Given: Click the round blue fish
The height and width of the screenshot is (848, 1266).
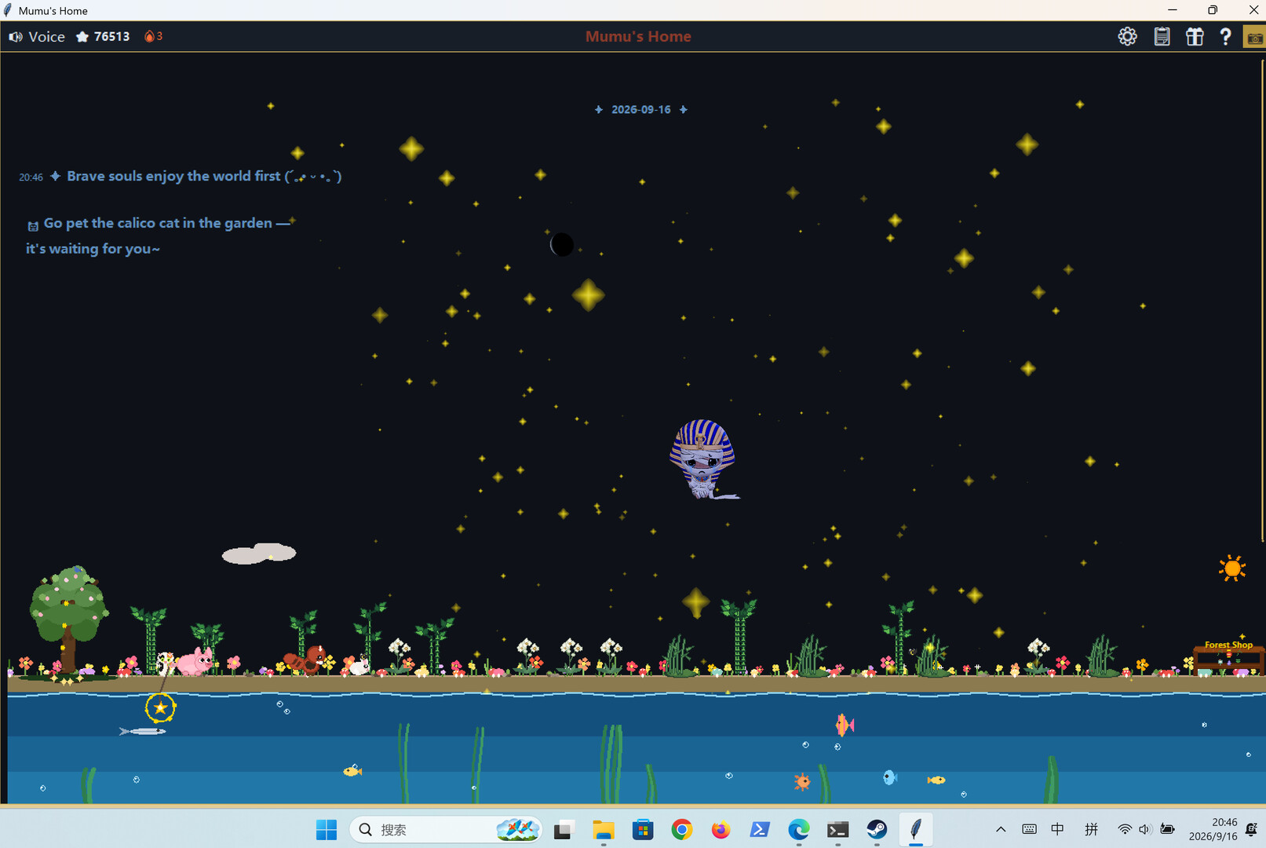Looking at the screenshot, I should (x=890, y=777).
